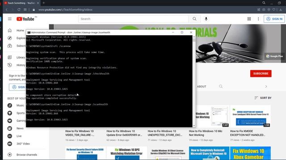This screenshot has height=160, width=286.
Task: Reload the page in browser toolbar
Action: (x=19, y=10)
